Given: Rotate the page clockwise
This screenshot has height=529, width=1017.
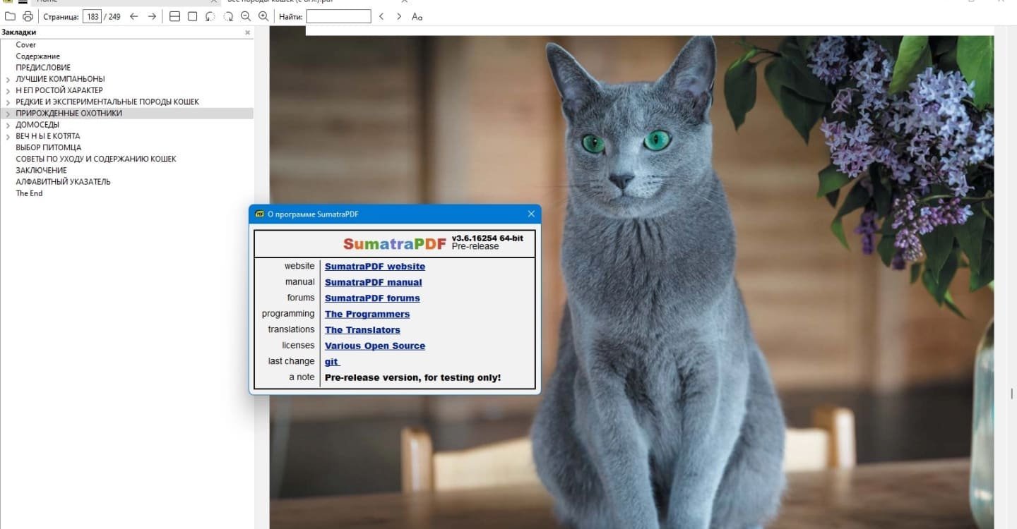Looking at the screenshot, I should (x=228, y=16).
